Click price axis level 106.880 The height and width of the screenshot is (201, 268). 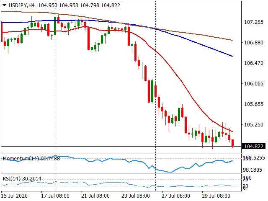click(254, 43)
